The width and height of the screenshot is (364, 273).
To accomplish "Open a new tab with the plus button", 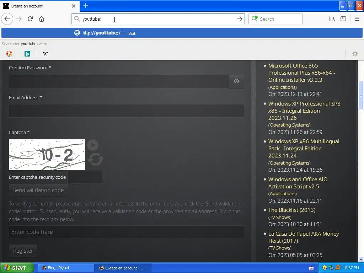I will pos(86,6).
